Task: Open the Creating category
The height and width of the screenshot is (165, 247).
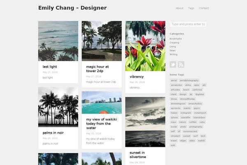Action: [175, 42]
